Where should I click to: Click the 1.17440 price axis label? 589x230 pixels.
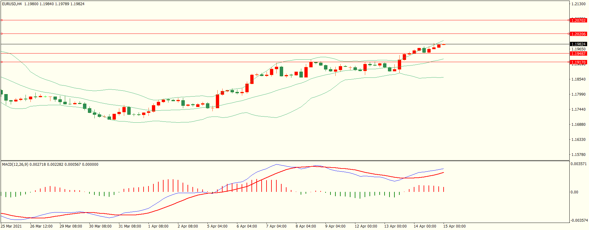click(578, 109)
